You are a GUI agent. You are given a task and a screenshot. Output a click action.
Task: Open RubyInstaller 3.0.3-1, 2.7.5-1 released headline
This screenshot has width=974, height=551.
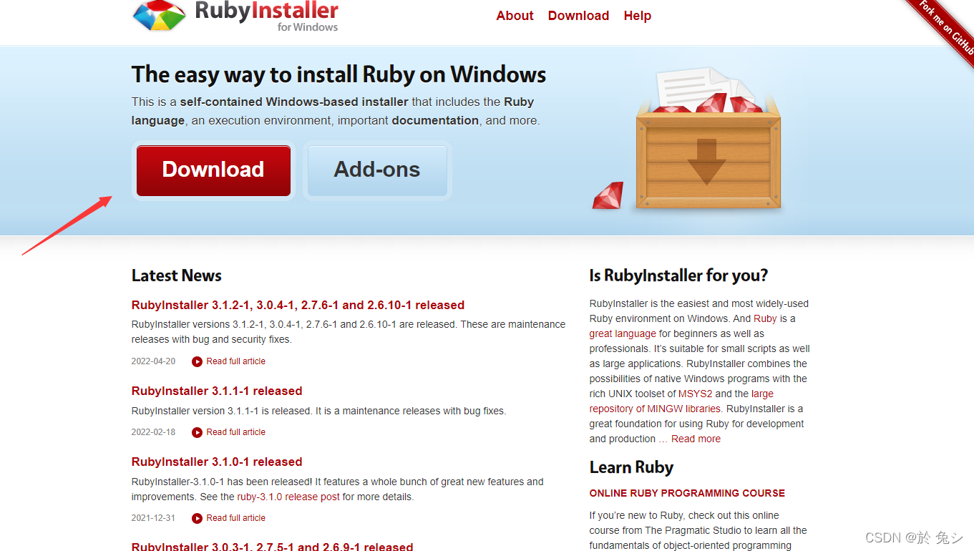272,547
